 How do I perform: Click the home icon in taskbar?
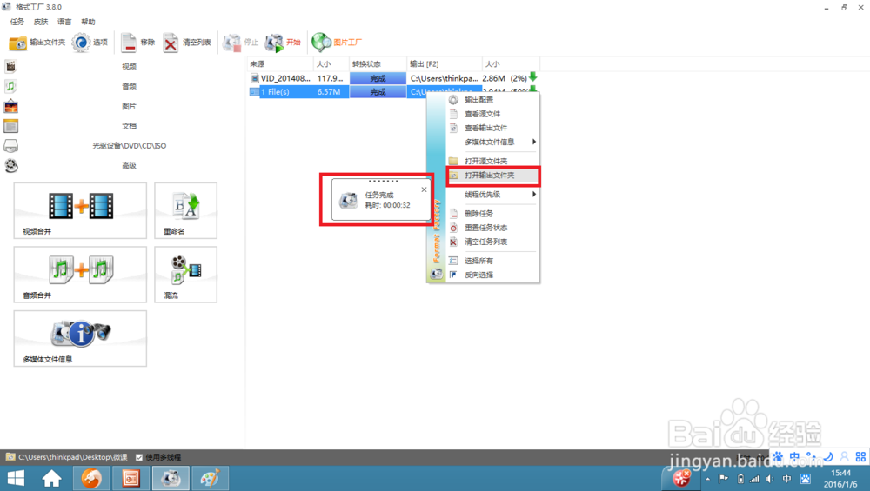pos(51,478)
